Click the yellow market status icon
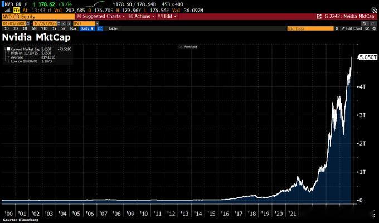Screen dimensions: 379x223 [16, 10]
